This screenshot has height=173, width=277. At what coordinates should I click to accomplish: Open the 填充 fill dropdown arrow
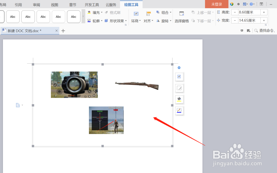point(102,12)
